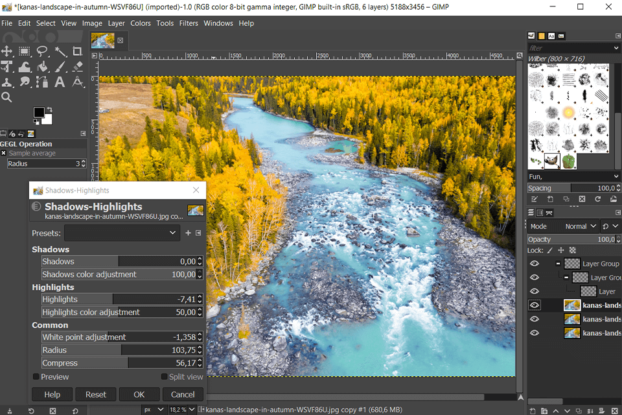Image resolution: width=622 pixels, height=415 pixels.
Task: Open the File menu
Action: (x=6, y=23)
